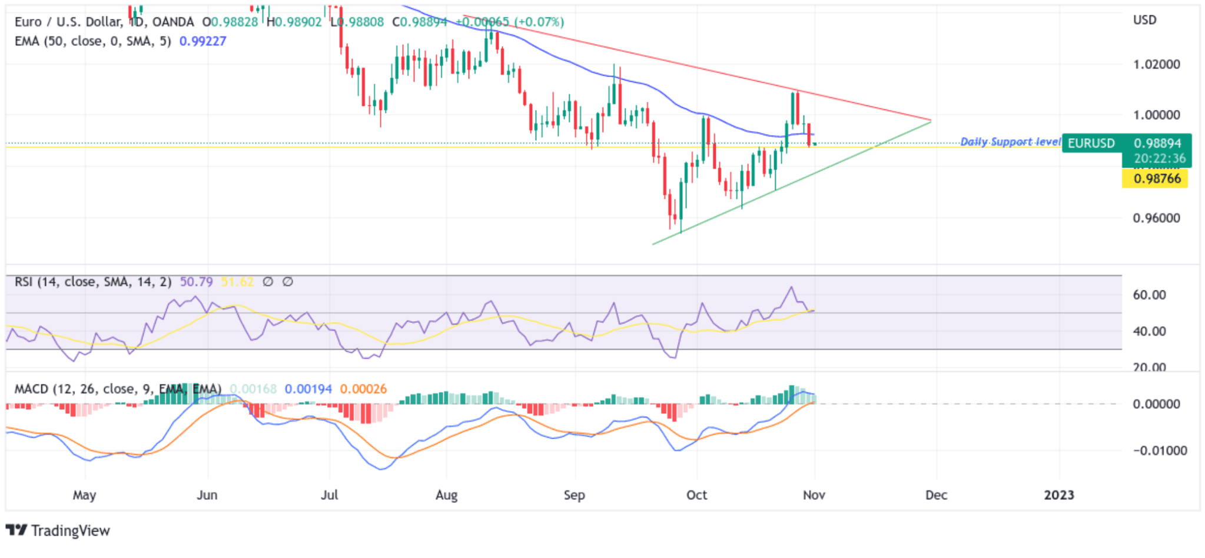Click the countdown timer 20:22:36

click(1160, 159)
